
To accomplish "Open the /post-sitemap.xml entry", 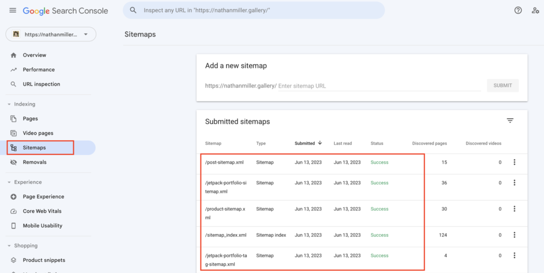I will [224, 163].
